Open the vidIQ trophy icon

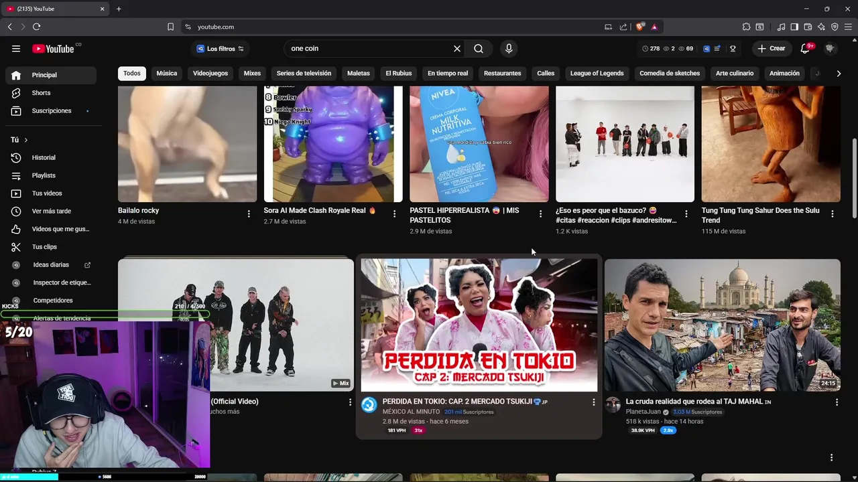point(733,49)
